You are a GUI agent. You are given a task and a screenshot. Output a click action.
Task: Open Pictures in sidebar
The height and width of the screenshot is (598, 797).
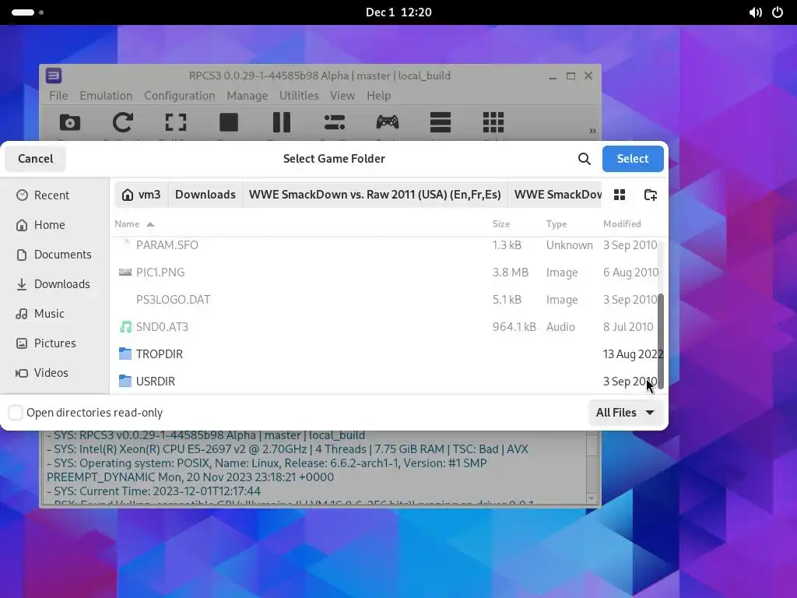pyautogui.click(x=55, y=343)
